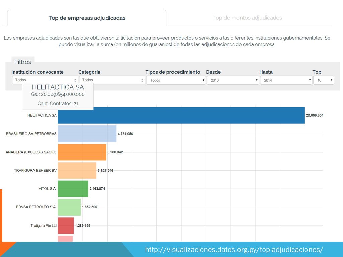This screenshot has height=257, width=343.
Task: Click the visualizaciones.datos.org.py URL link
Action: click(234, 250)
